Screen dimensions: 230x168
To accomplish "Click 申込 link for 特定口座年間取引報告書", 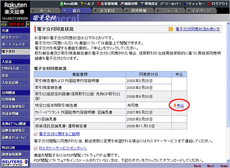I will (x=180, y=105).
